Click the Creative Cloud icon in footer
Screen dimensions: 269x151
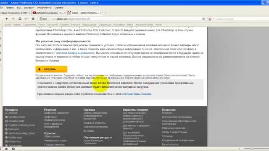pyautogui.click(x=6, y=117)
